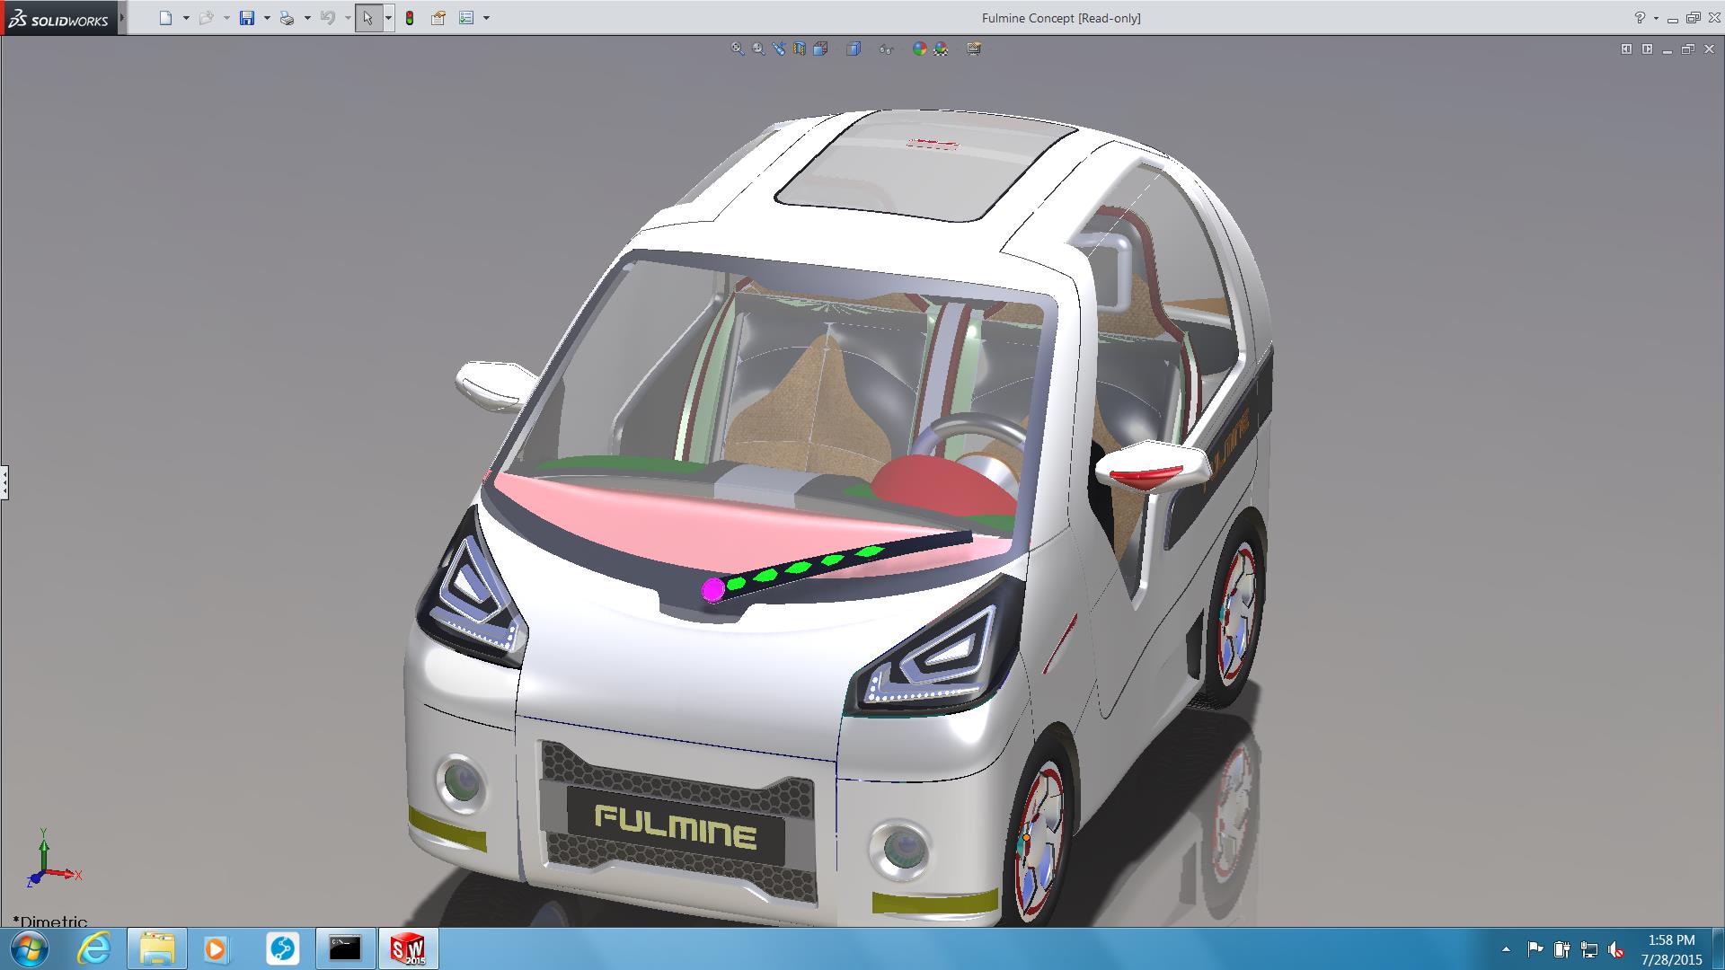Open the View Orientation cube
The height and width of the screenshot is (970, 1725).
(820, 49)
